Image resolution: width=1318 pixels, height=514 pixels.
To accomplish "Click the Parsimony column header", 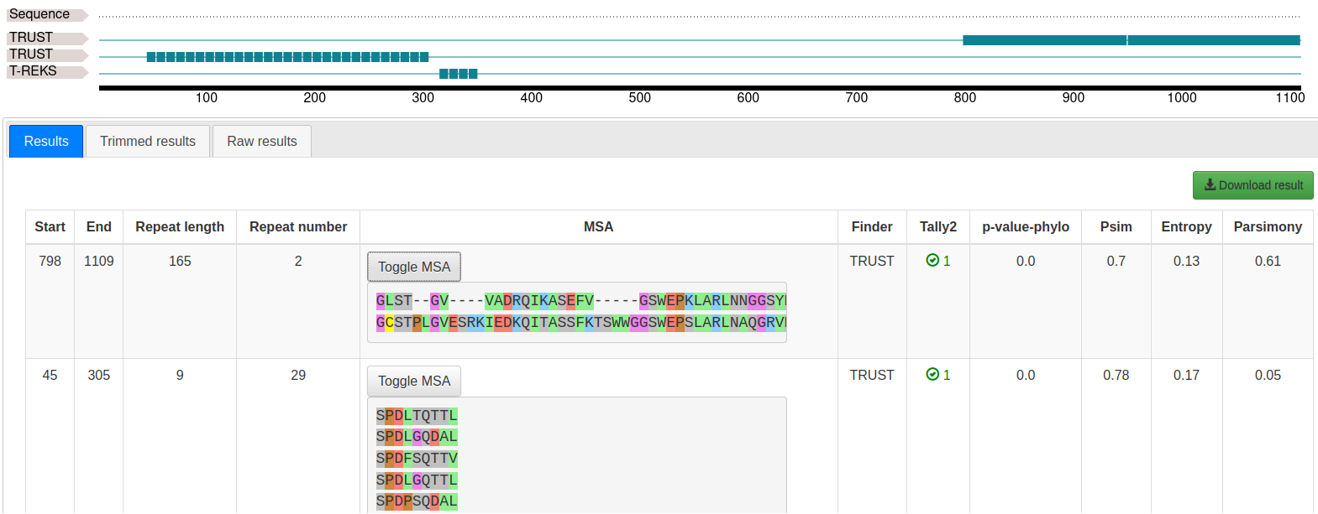I will [1268, 226].
